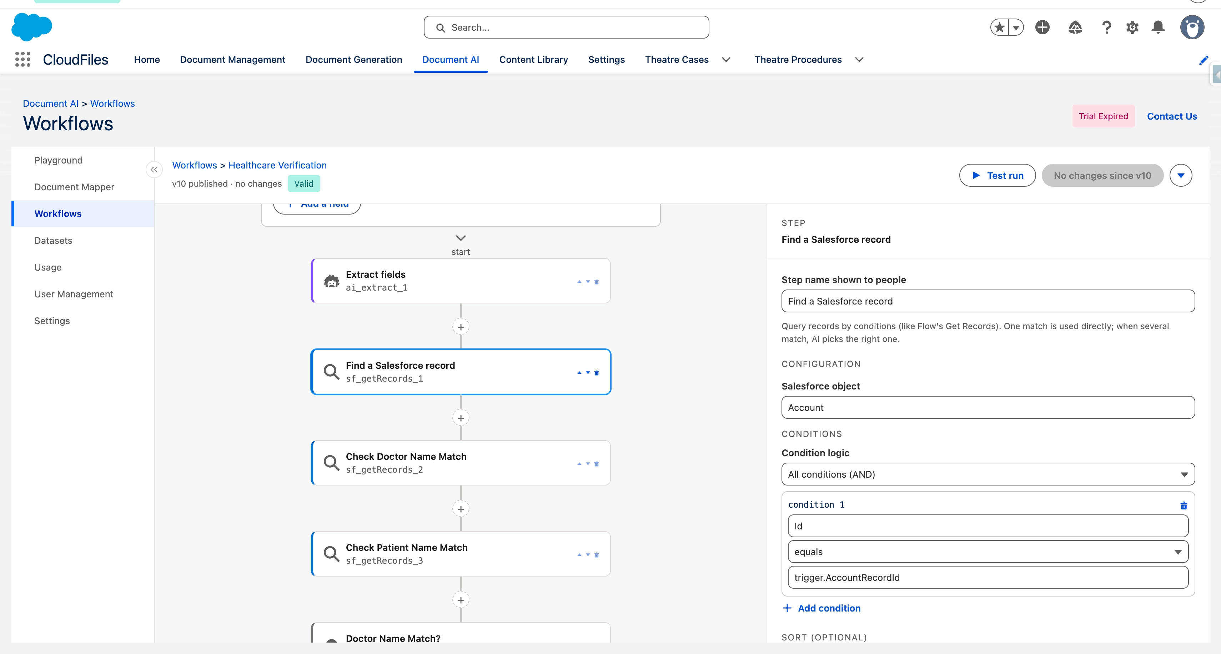Open the publish options dropdown arrow
Image resolution: width=1221 pixels, height=654 pixels.
click(x=1181, y=175)
